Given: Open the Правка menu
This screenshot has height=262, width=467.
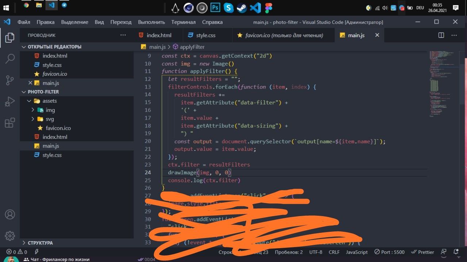Looking at the screenshot, I should click(x=46, y=22).
